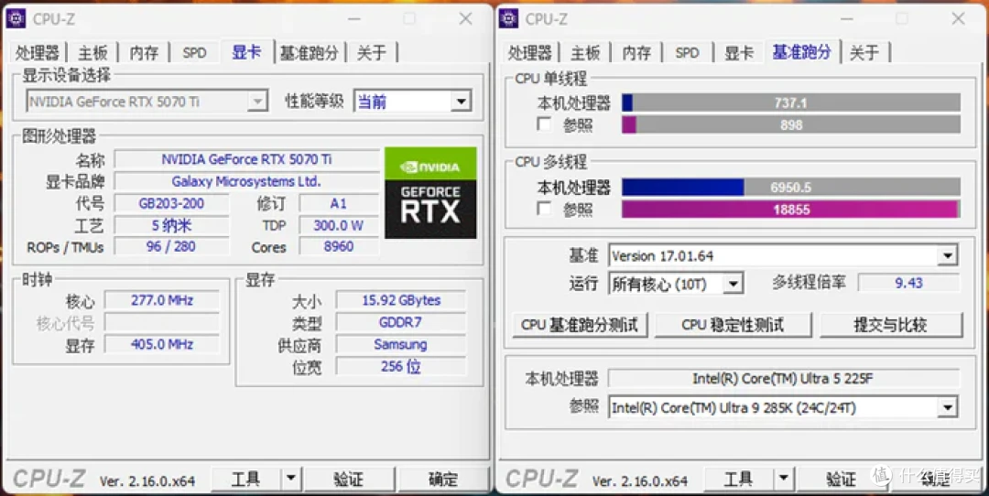
Task: Switch to 主板 tab in left window
Action: 92,53
